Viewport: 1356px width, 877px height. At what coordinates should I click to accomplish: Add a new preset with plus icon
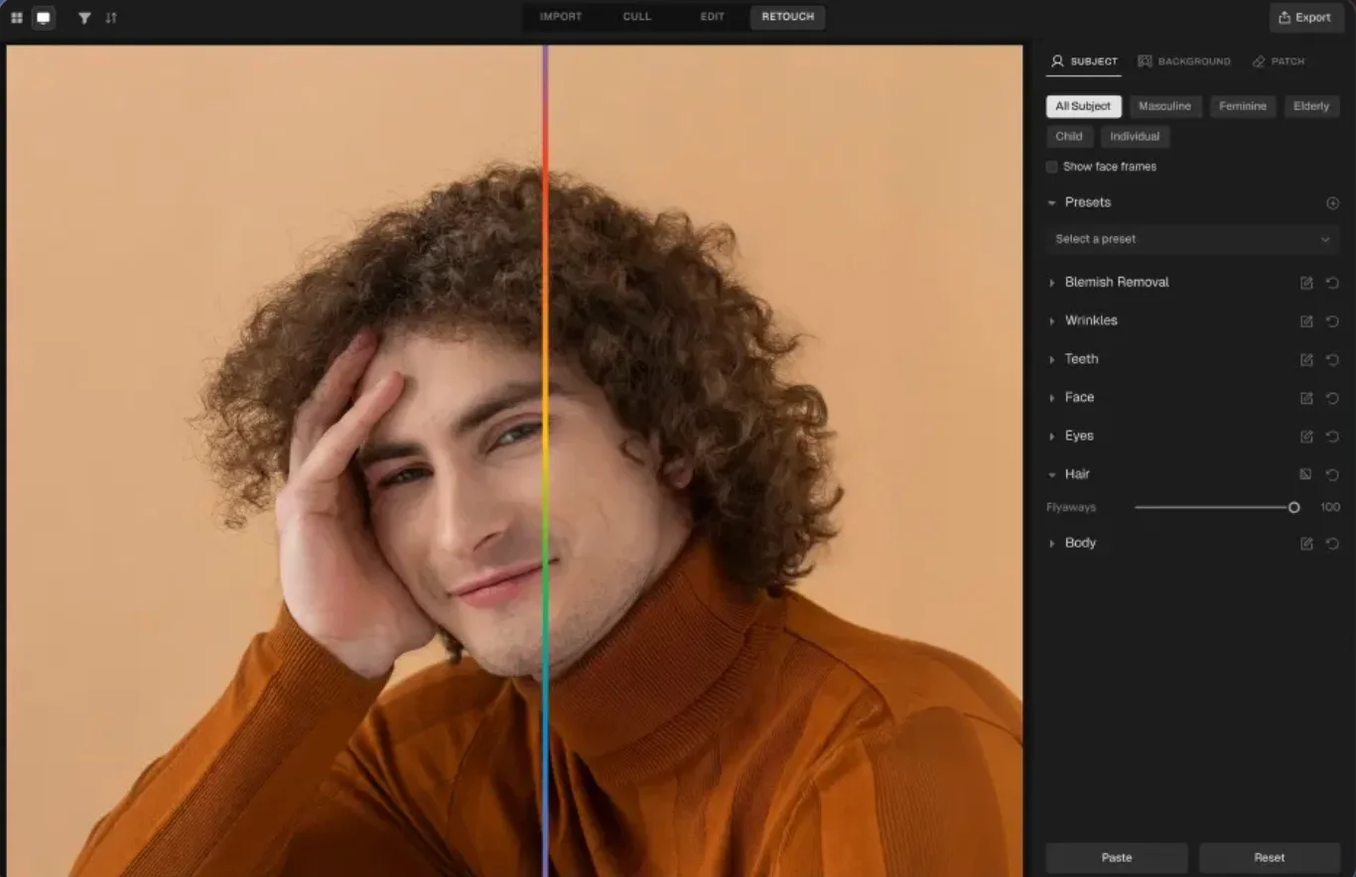click(x=1332, y=202)
